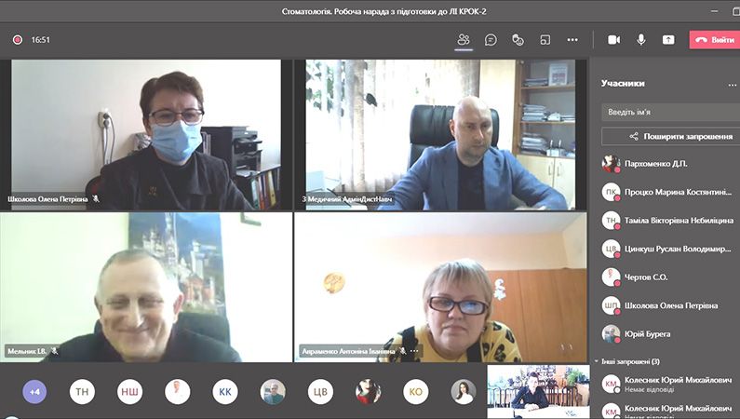Click the Учасники panel heading
Viewport: 740px width, 419px height.
tap(623, 84)
